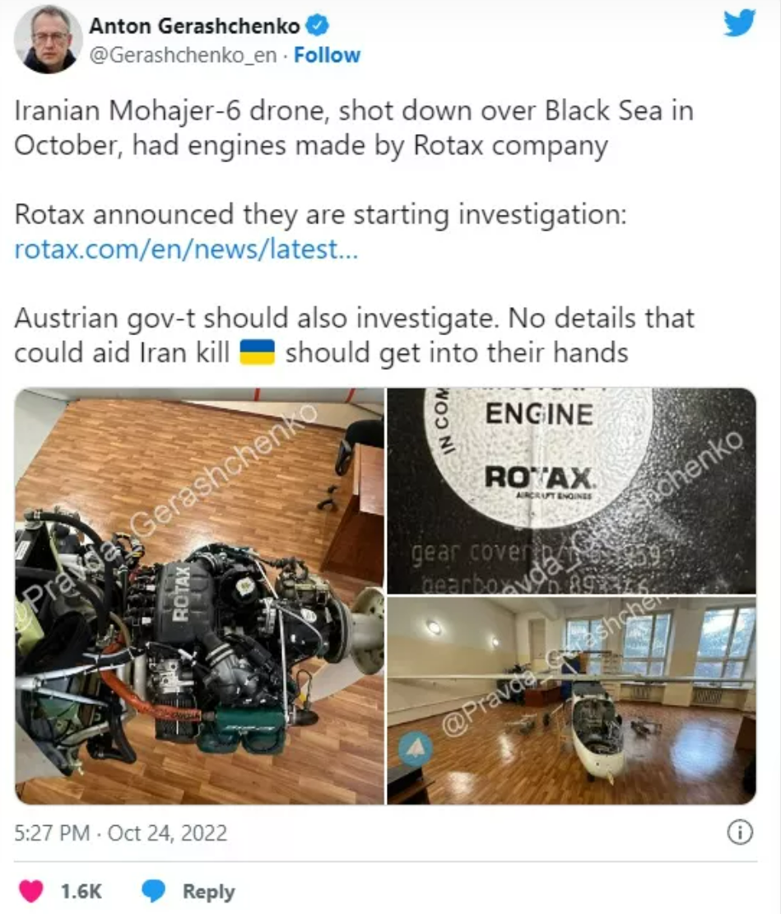Viewport: 781px width, 914px height.
Task: Open the rotax.com news link
Action: pyautogui.click(x=186, y=249)
